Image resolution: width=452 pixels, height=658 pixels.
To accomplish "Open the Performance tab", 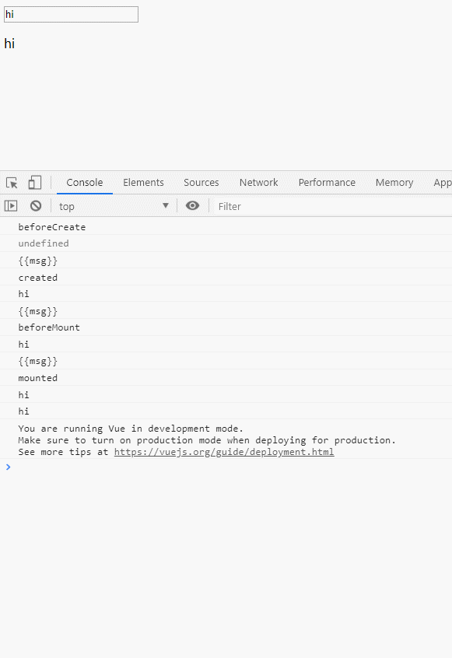I will coord(327,183).
